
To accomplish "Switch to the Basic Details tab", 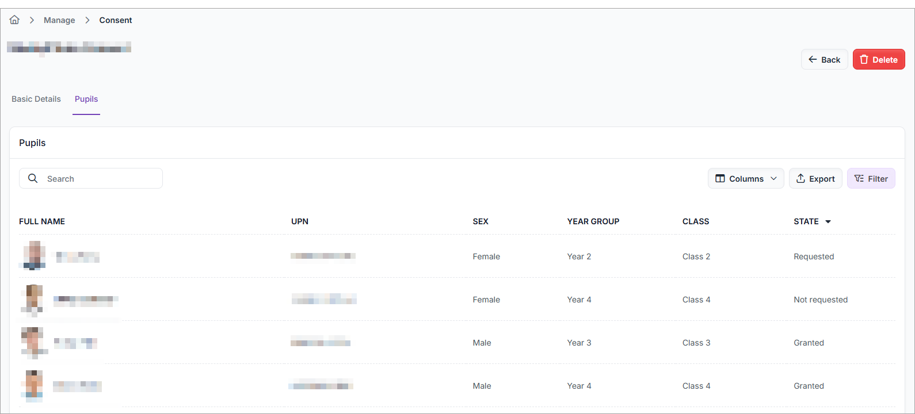I will coord(36,99).
